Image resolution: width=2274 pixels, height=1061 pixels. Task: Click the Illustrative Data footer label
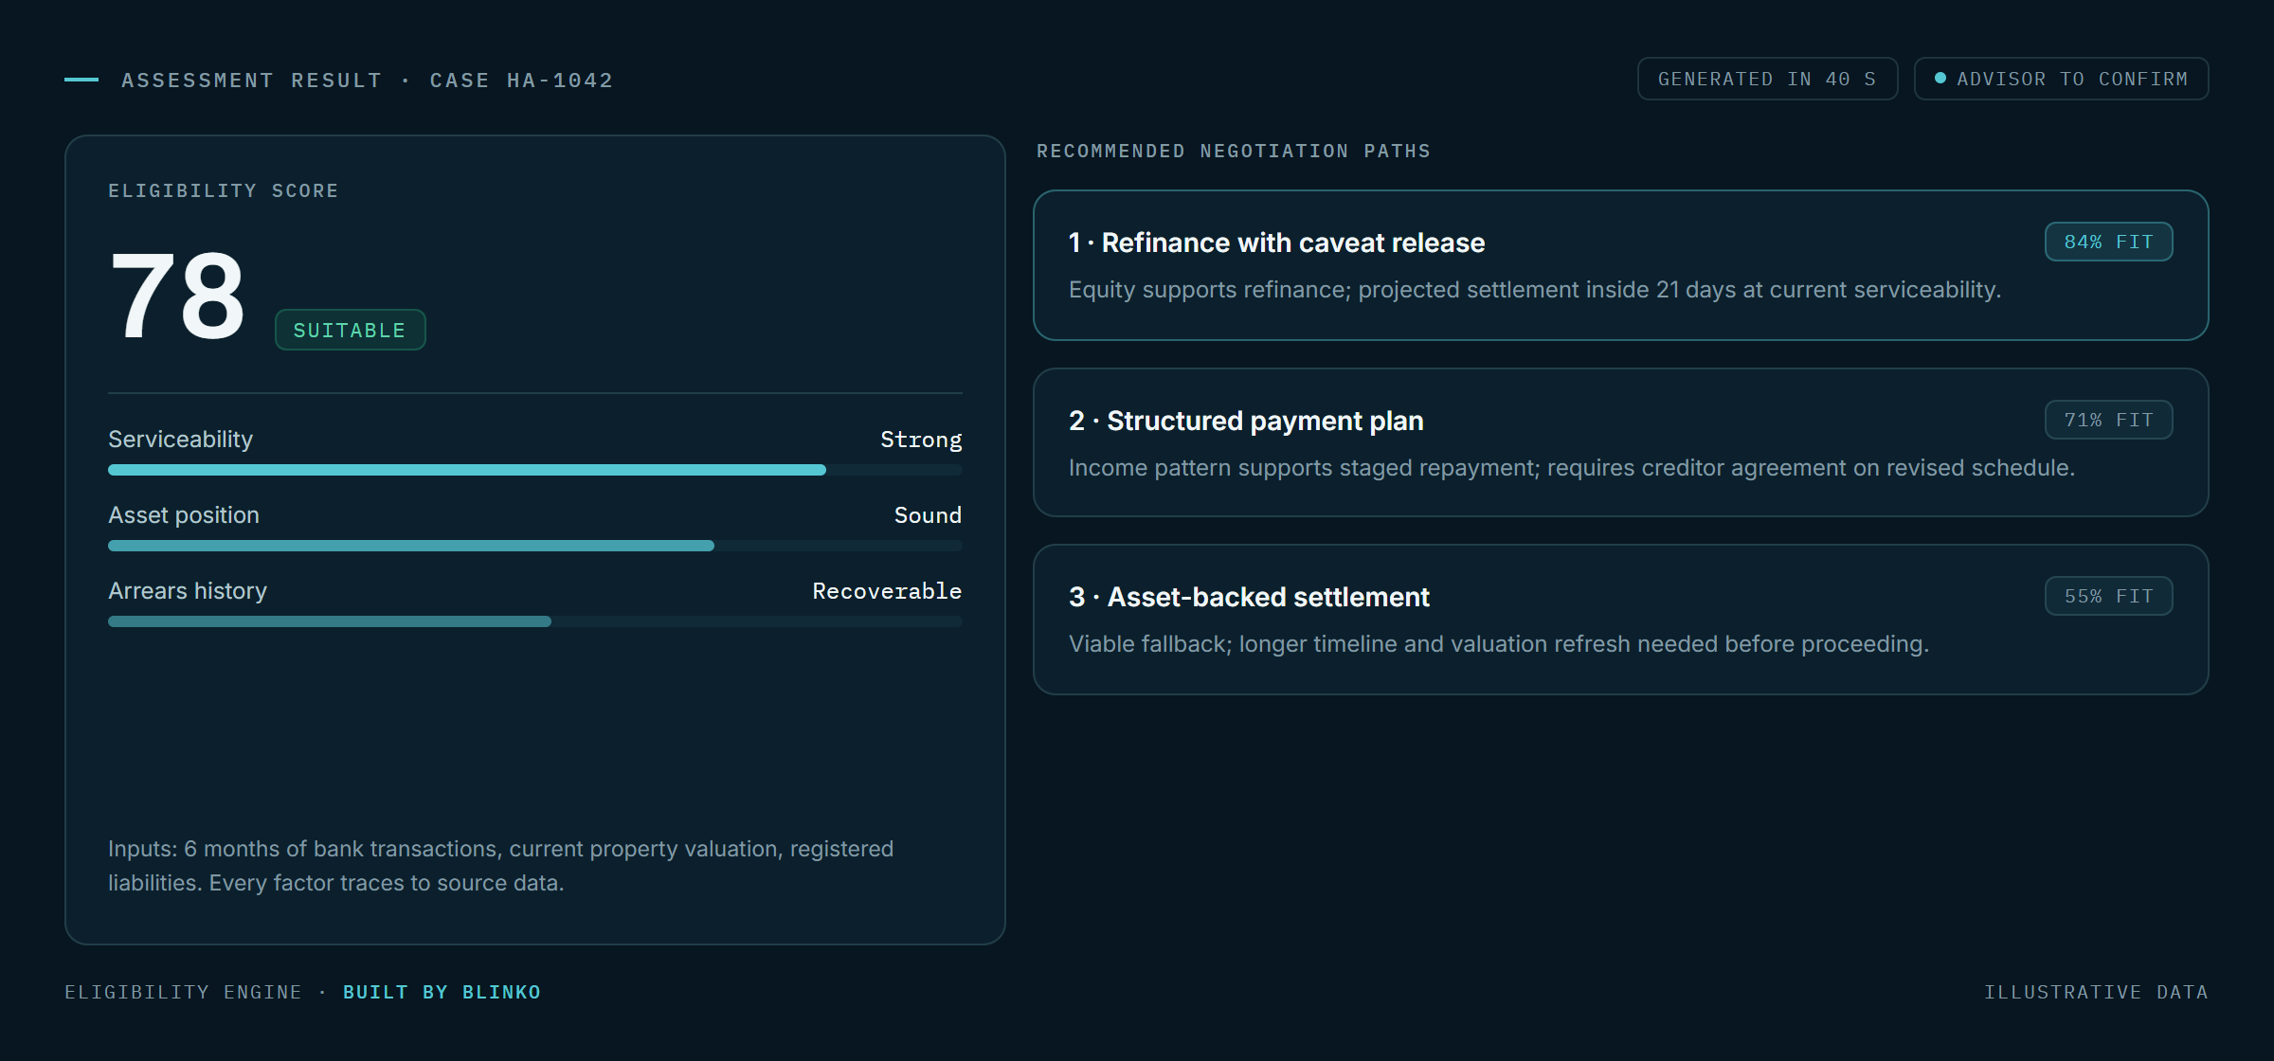(2096, 992)
